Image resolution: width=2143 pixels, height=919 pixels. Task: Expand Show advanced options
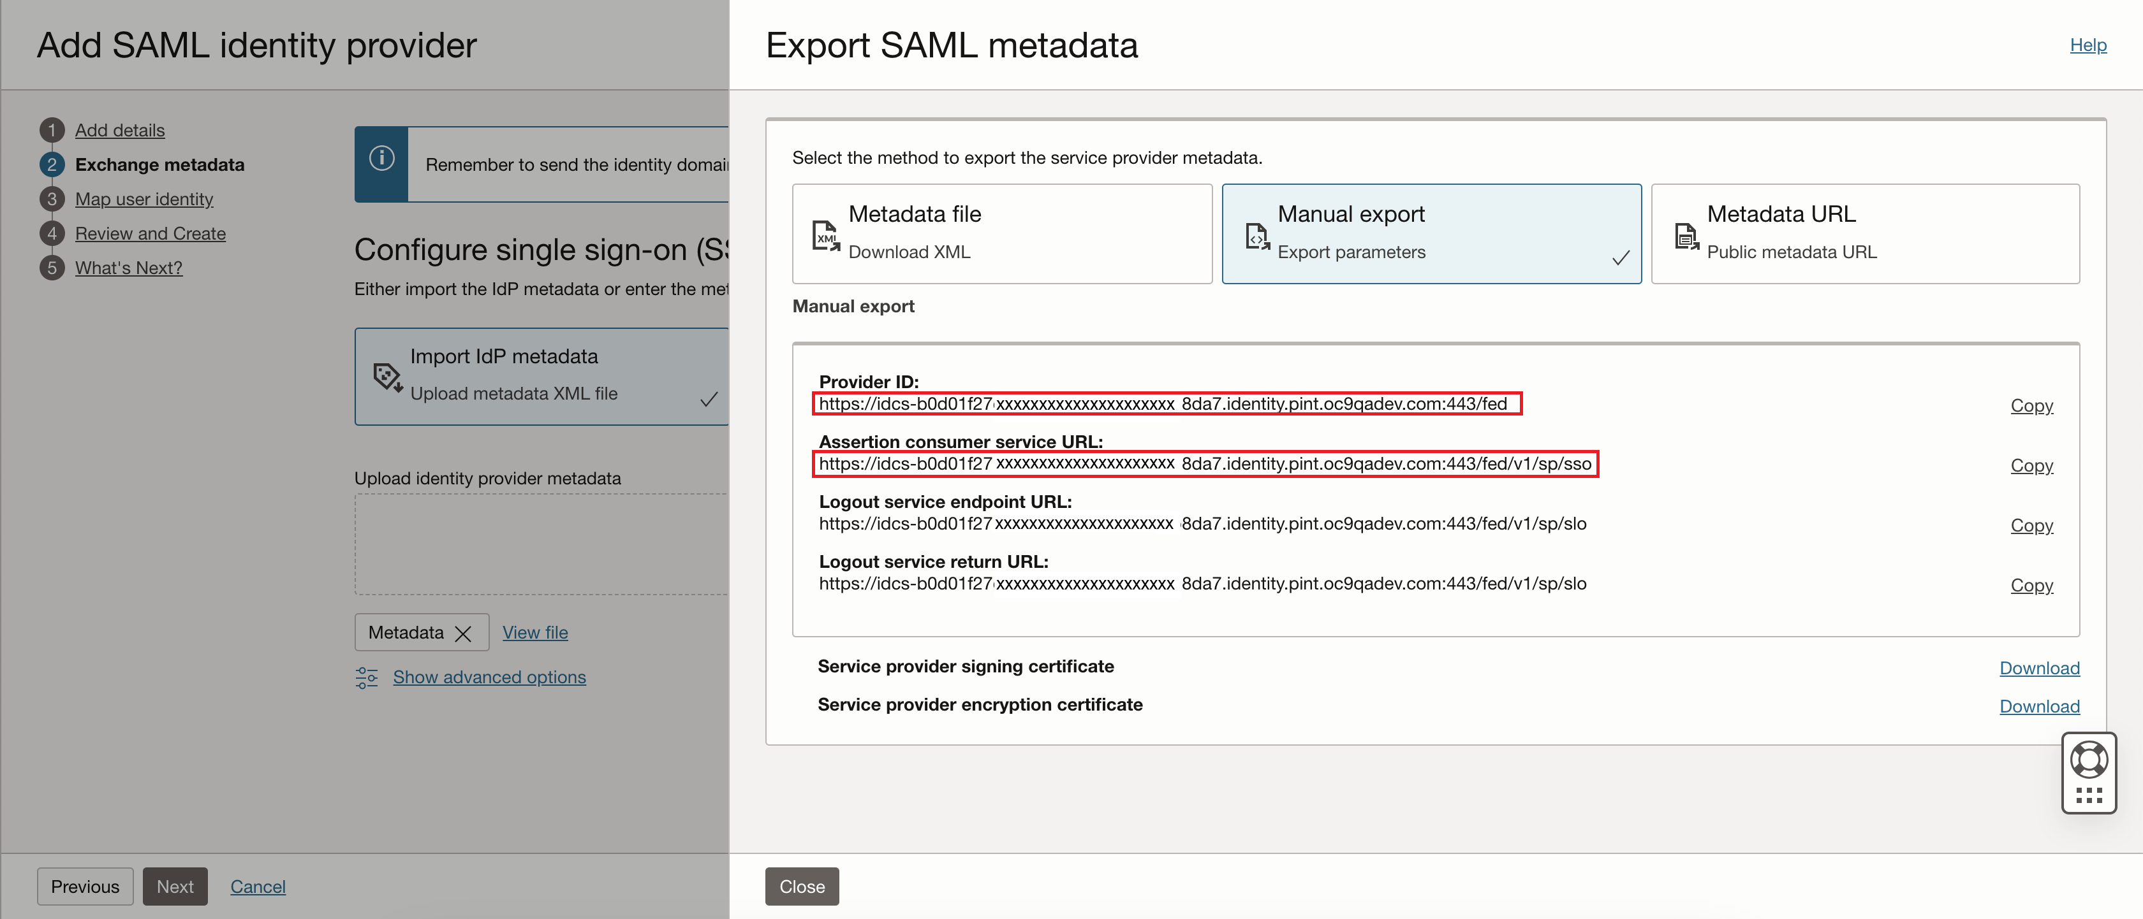[x=489, y=677]
